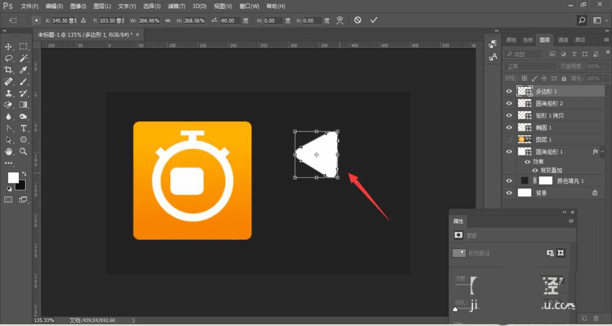Click the foreground color swatch

pyautogui.click(x=13, y=177)
